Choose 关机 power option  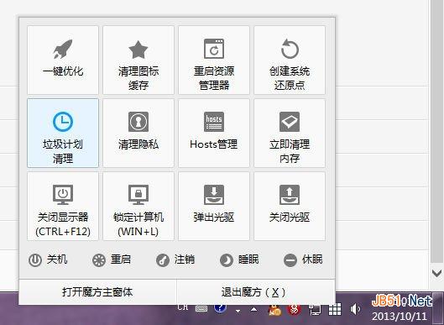48,259
